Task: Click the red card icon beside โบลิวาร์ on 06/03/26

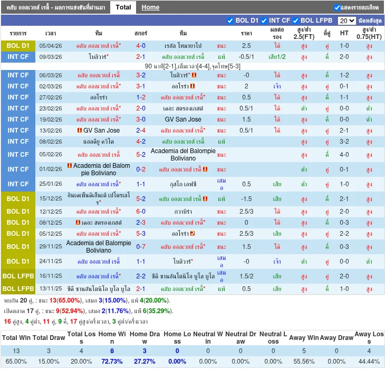Action: (x=194, y=75)
